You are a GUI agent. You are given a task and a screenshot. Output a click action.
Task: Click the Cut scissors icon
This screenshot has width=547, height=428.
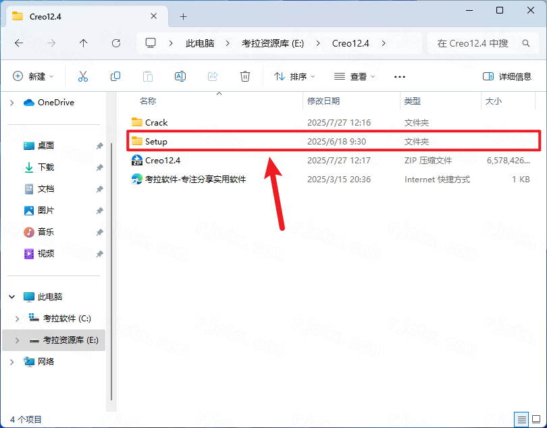pyautogui.click(x=83, y=76)
